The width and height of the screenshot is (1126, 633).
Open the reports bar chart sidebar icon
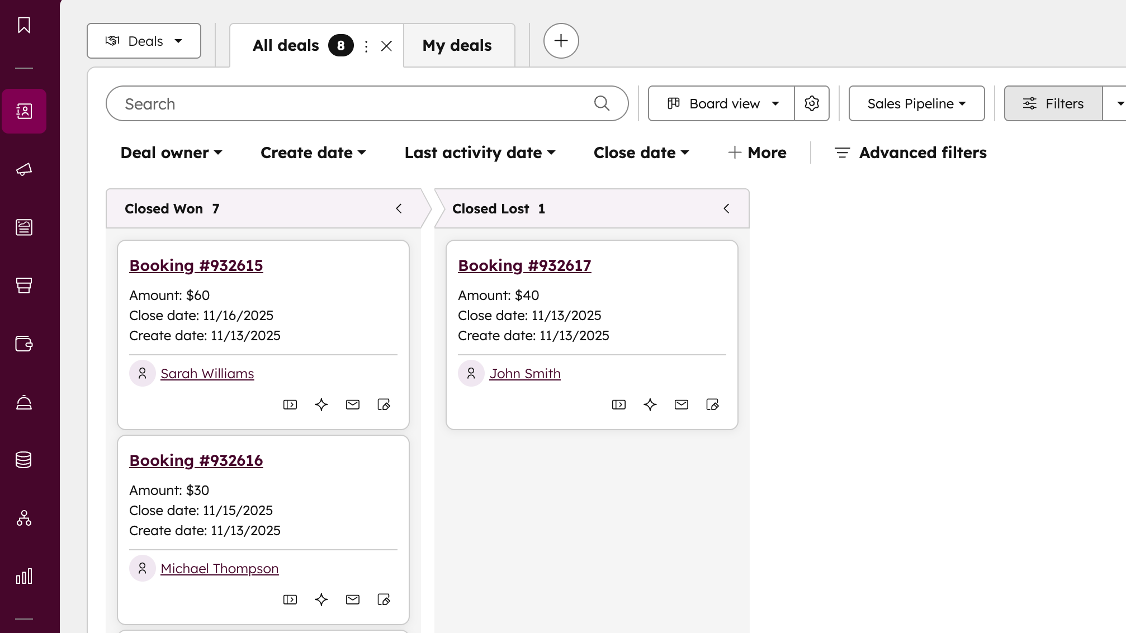[x=23, y=576]
